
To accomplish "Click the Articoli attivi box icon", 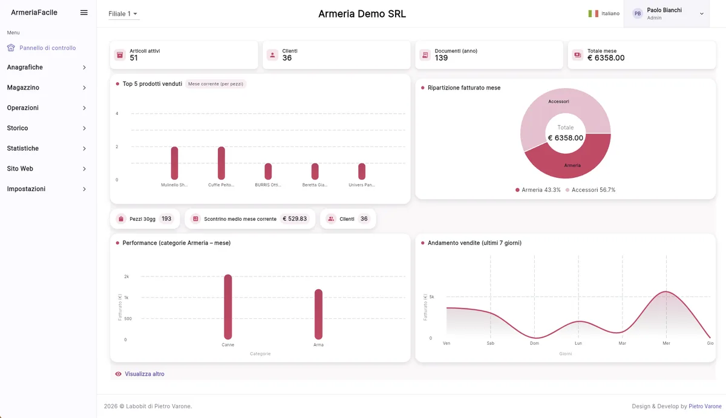I will point(120,55).
